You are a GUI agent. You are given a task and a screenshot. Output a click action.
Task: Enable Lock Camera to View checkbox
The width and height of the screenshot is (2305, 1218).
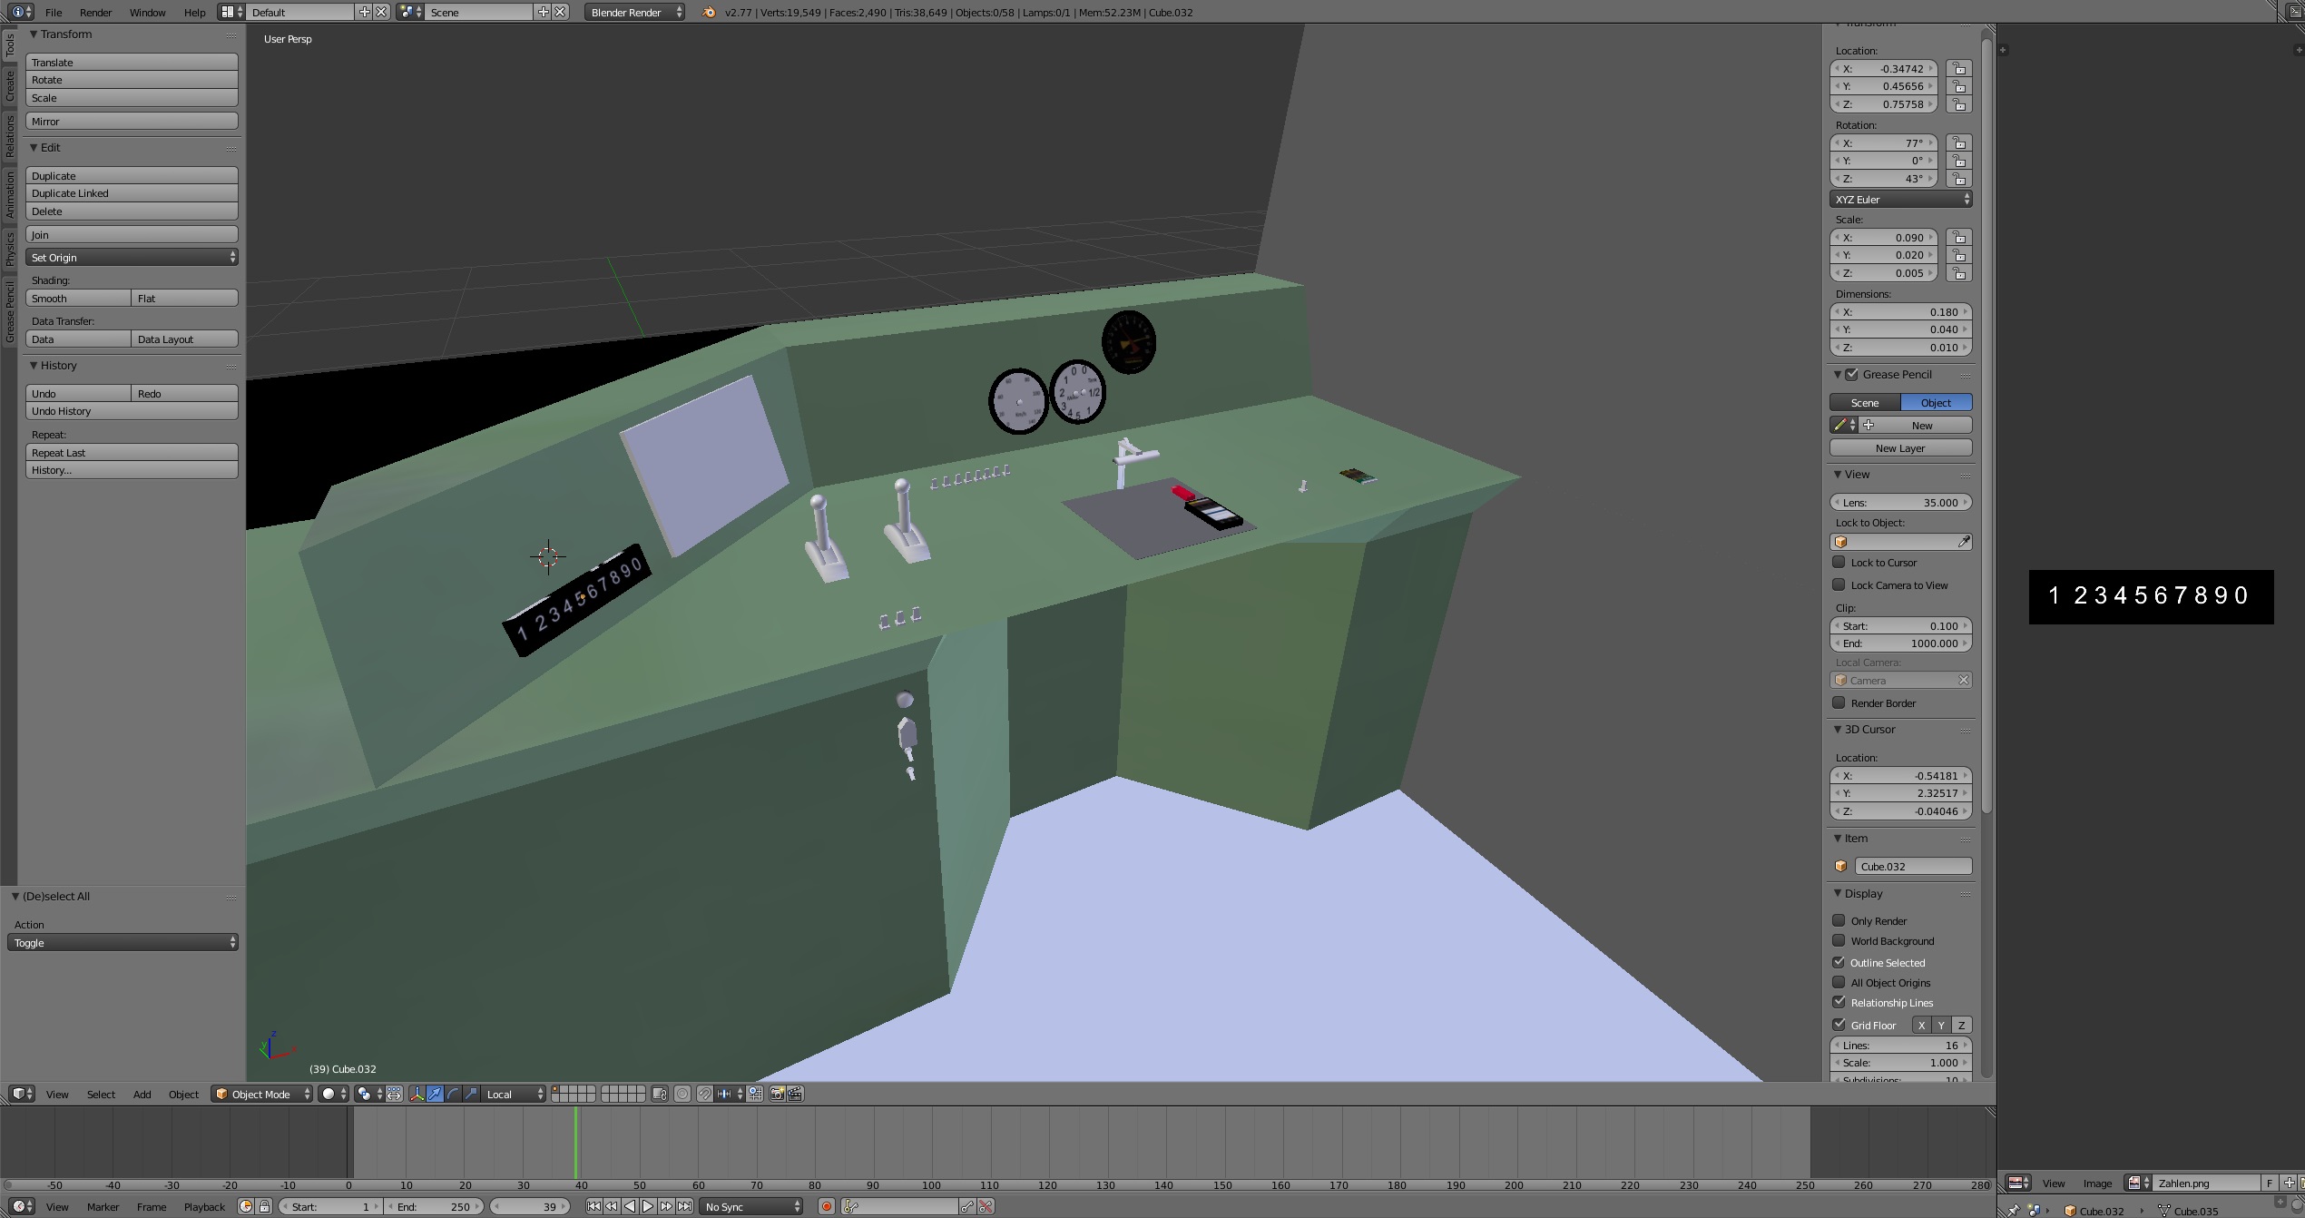[1839, 584]
